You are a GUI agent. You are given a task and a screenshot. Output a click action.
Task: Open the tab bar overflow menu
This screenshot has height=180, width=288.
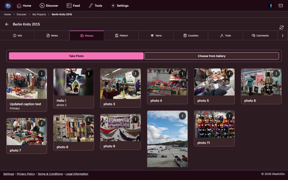(283, 36)
